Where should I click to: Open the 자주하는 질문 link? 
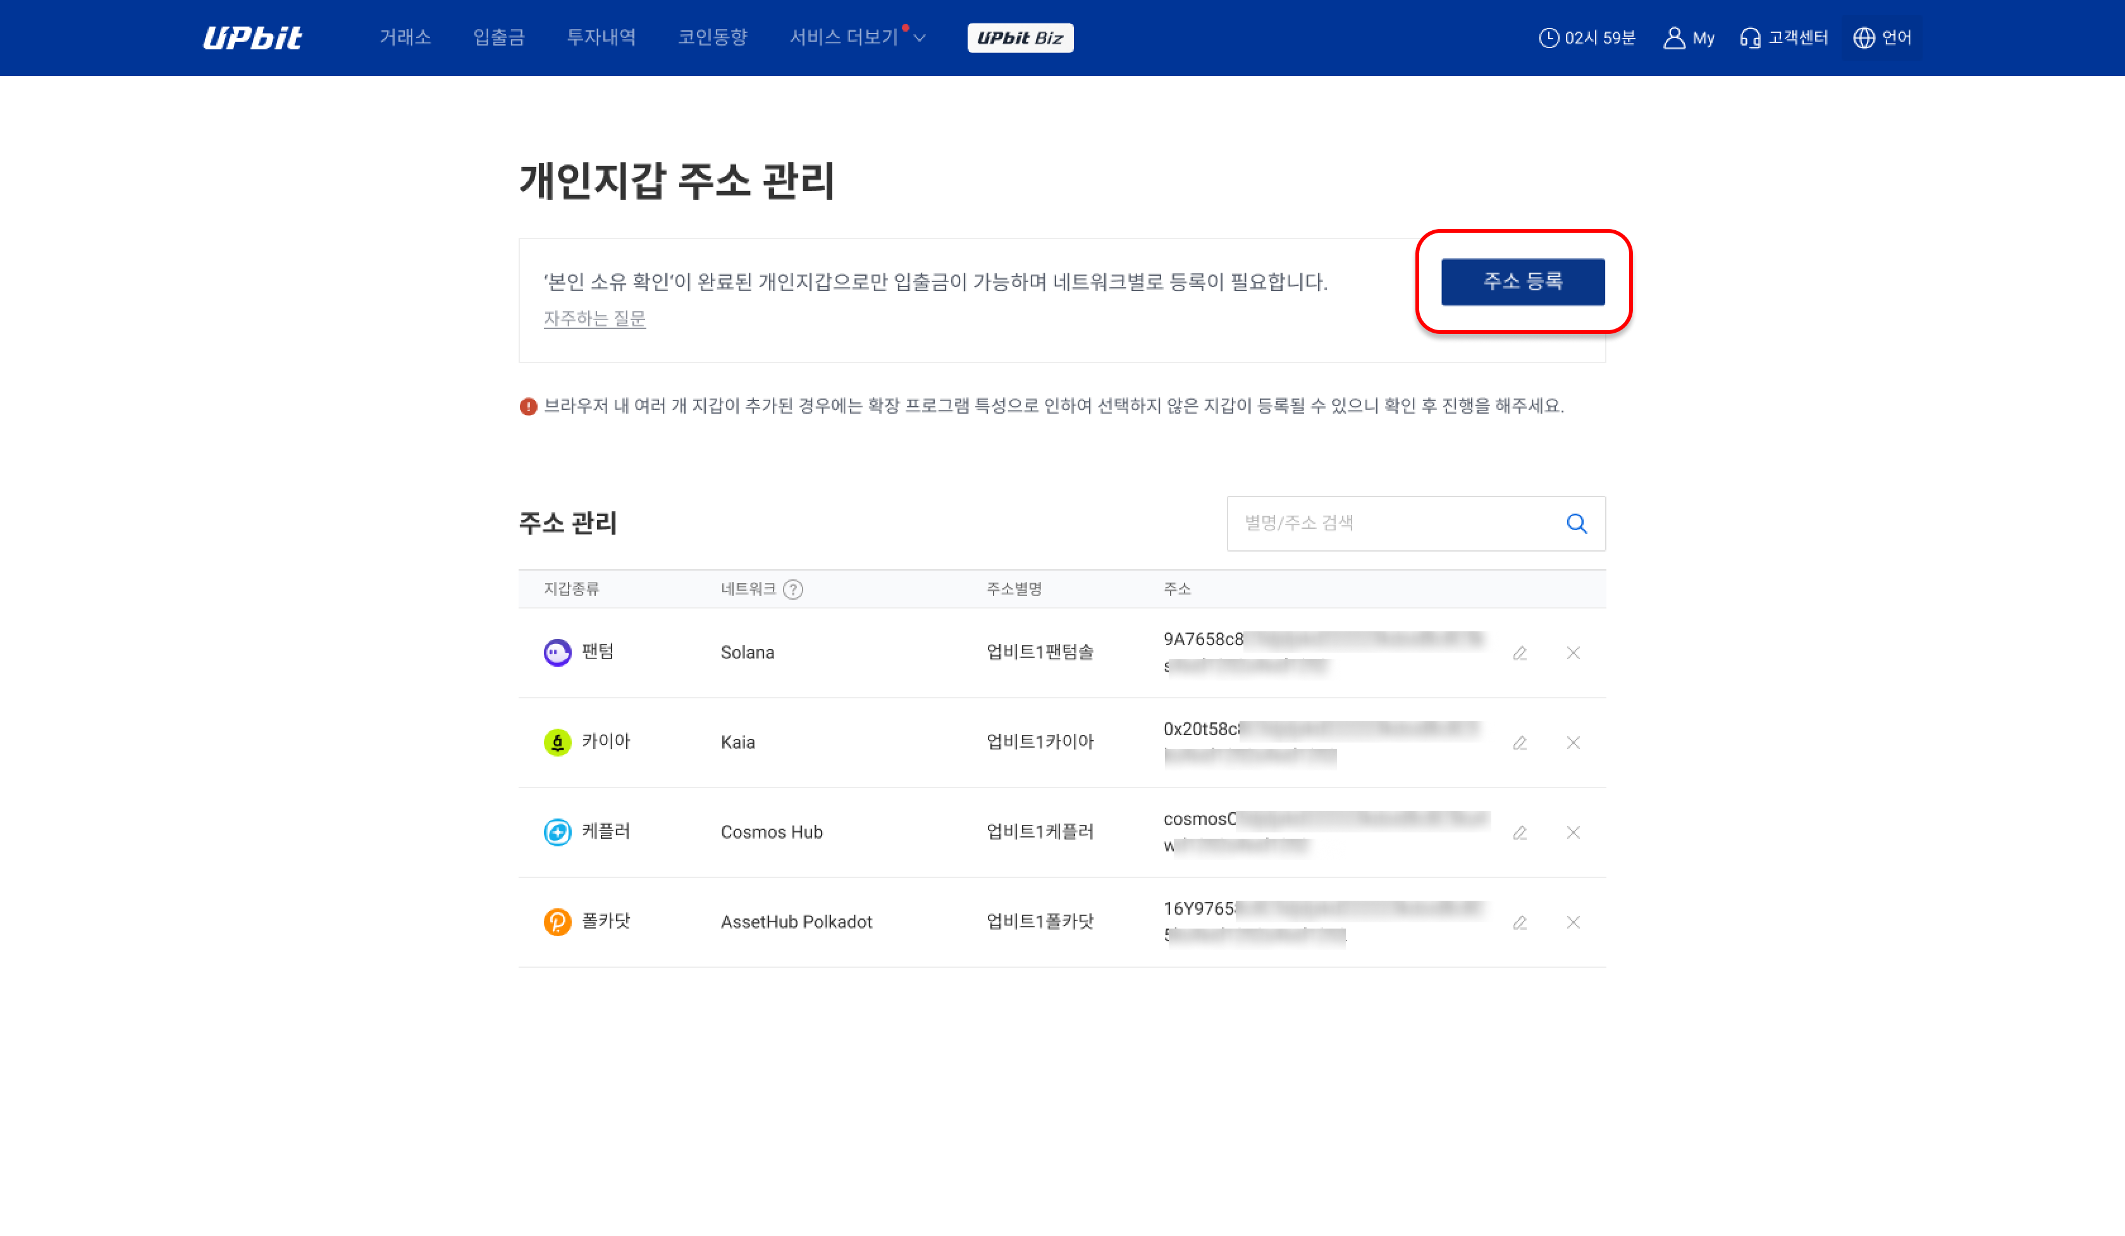coord(594,319)
